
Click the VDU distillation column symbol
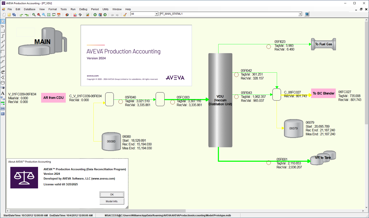point(220,100)
